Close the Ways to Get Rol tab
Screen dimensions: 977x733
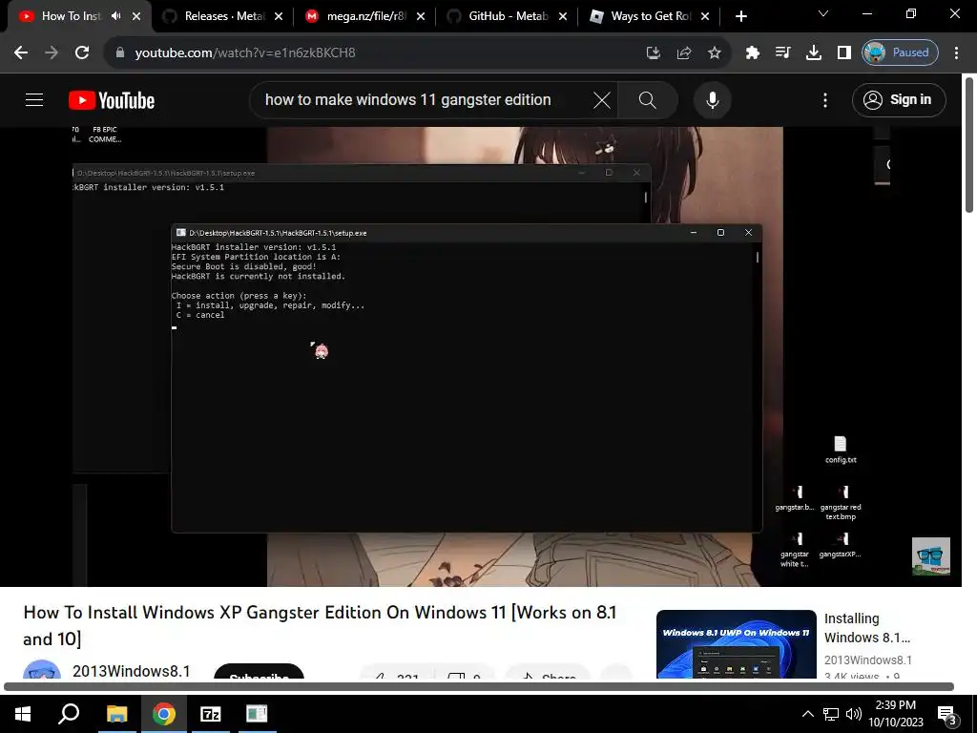pos(705,17)
